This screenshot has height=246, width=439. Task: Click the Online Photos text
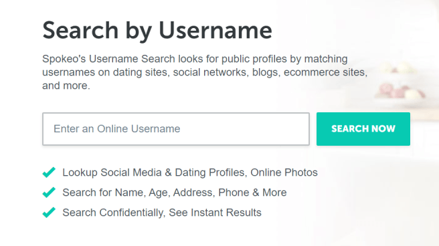284,172
